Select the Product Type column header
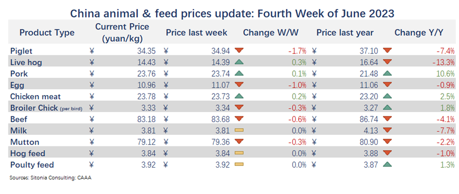This screenshot has width=459, height=194. pos(47,32)
